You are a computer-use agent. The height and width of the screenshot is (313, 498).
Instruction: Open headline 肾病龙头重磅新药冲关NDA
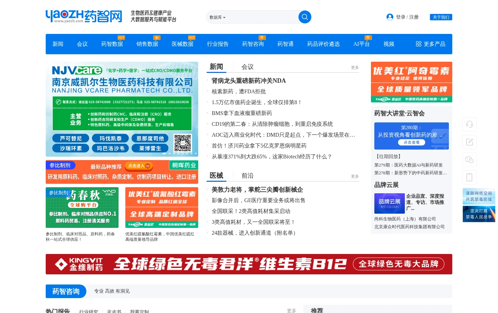249,81
